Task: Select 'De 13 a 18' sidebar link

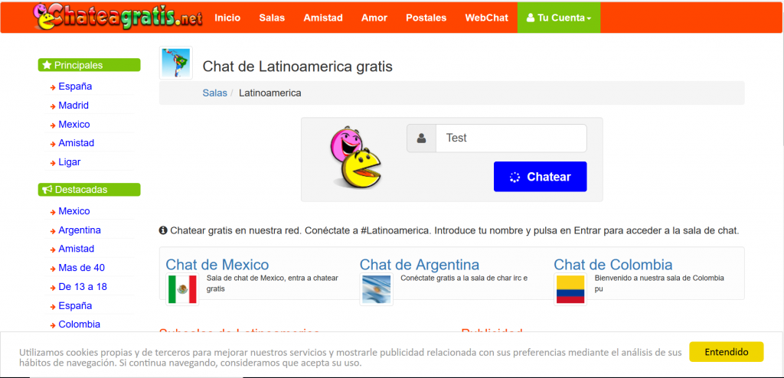Action: click(x=83, y=286)
